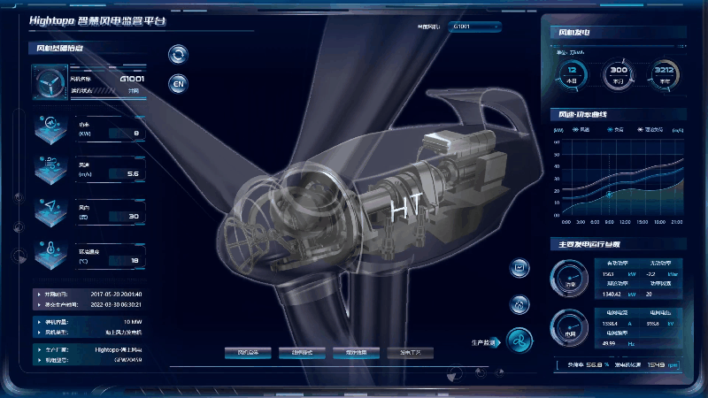The height and width of the screenshot is (398, 708).
Task: Click the today generation gauge showing 12
Action: pos(573,74)
